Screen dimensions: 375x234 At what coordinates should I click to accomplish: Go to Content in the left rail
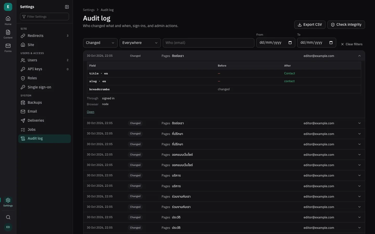click(x=8, y=34)
